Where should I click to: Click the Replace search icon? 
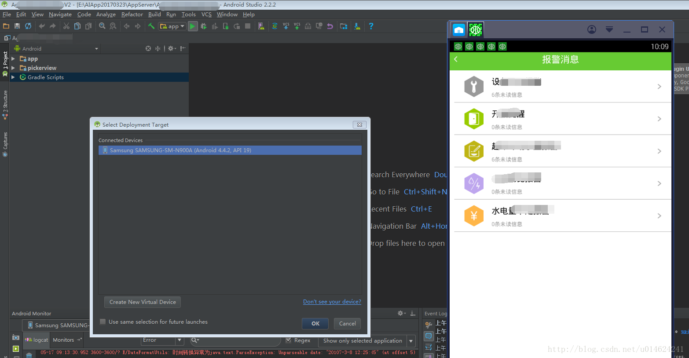pyautogui.click(x=113, y=26)
